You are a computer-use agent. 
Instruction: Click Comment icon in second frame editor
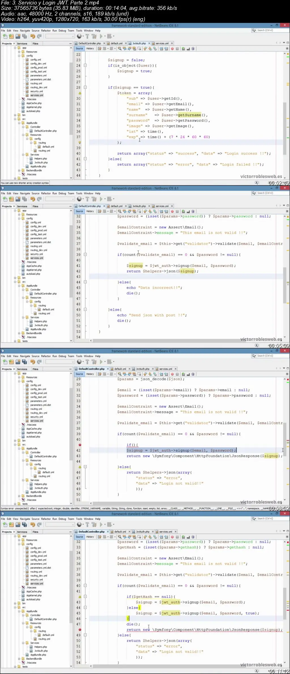pyautogui.click(x=183, y=211)
